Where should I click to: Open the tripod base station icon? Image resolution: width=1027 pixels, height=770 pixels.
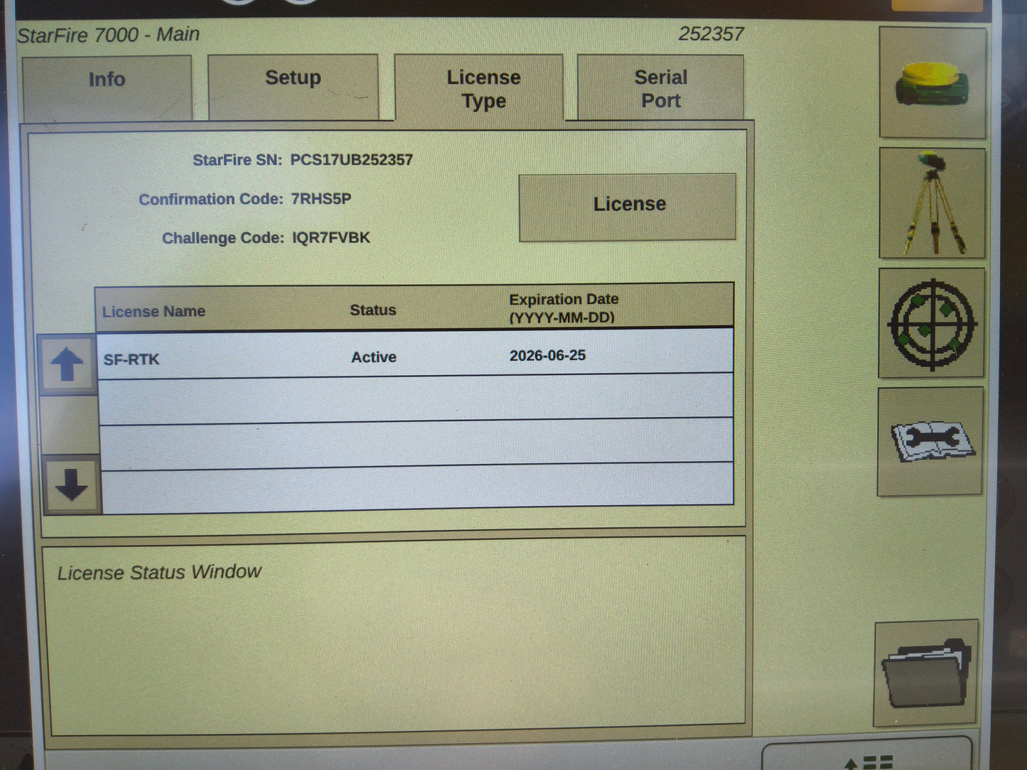pyautogui.click(x=932, y=203)
